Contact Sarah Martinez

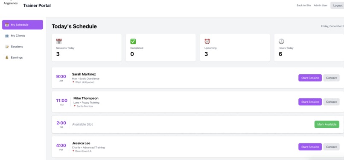331,78
